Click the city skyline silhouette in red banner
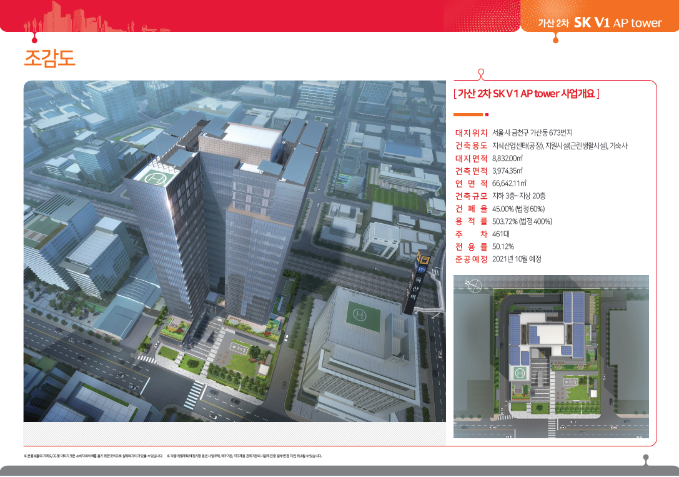 (x=97, y=18)
